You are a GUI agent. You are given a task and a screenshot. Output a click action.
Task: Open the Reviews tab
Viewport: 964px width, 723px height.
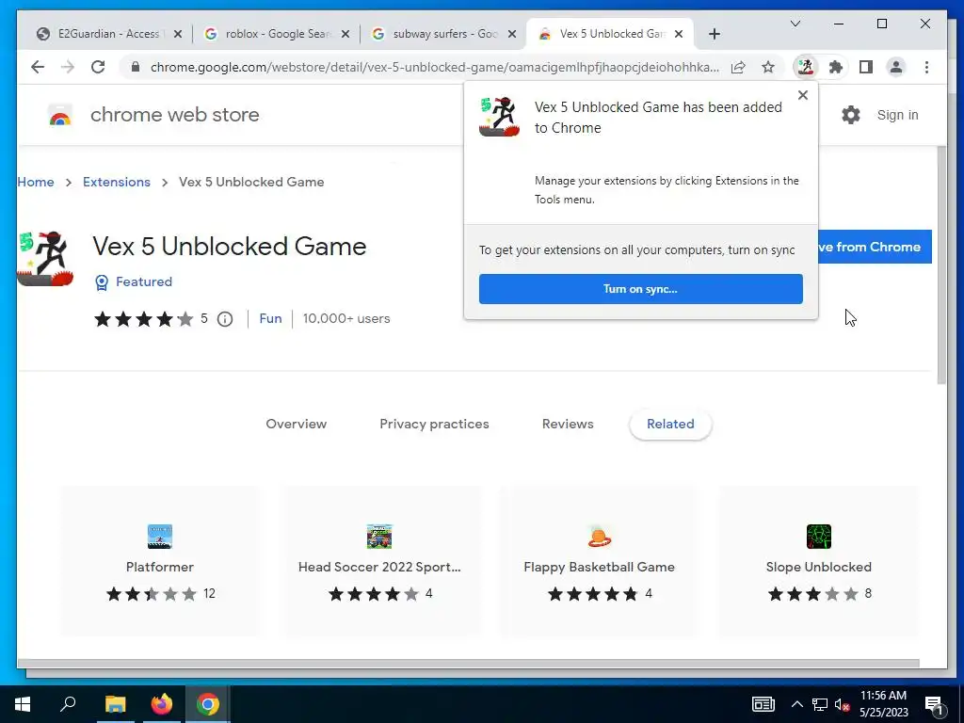click(568, 425)
